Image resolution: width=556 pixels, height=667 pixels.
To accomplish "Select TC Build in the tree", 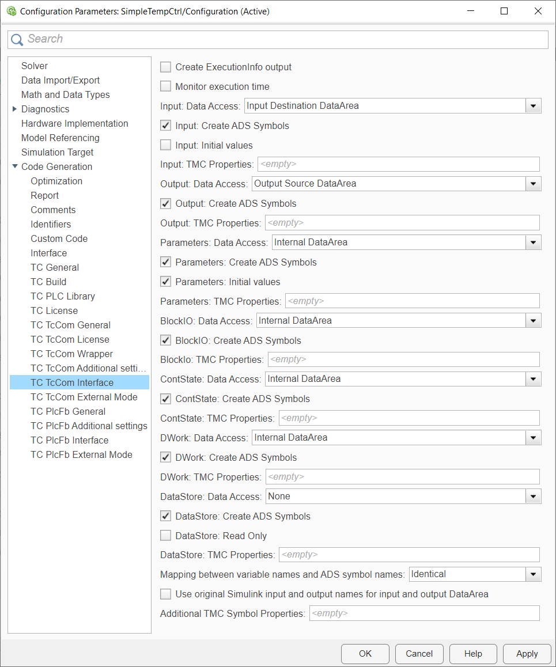I will coord(48,282).
